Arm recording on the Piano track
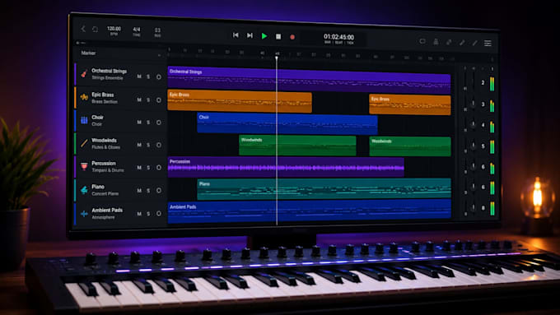Image resolution: width=560 pixels, height=315 pixels. 159,191
